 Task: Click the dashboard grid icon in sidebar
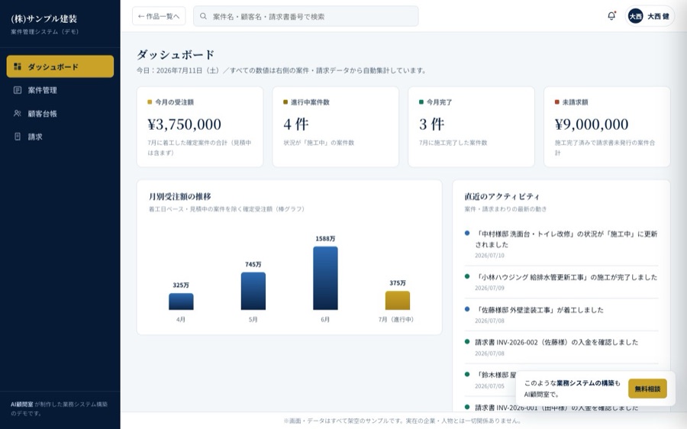point(18,66)
